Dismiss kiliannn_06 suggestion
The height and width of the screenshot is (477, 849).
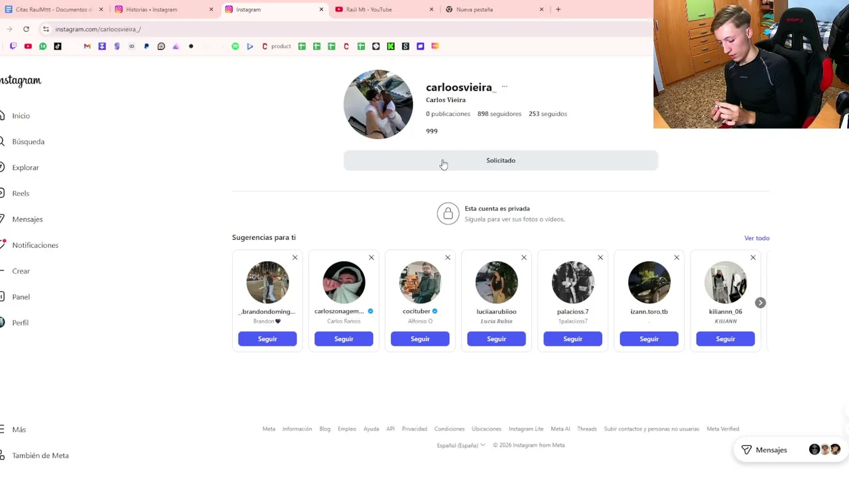point(753,258)
